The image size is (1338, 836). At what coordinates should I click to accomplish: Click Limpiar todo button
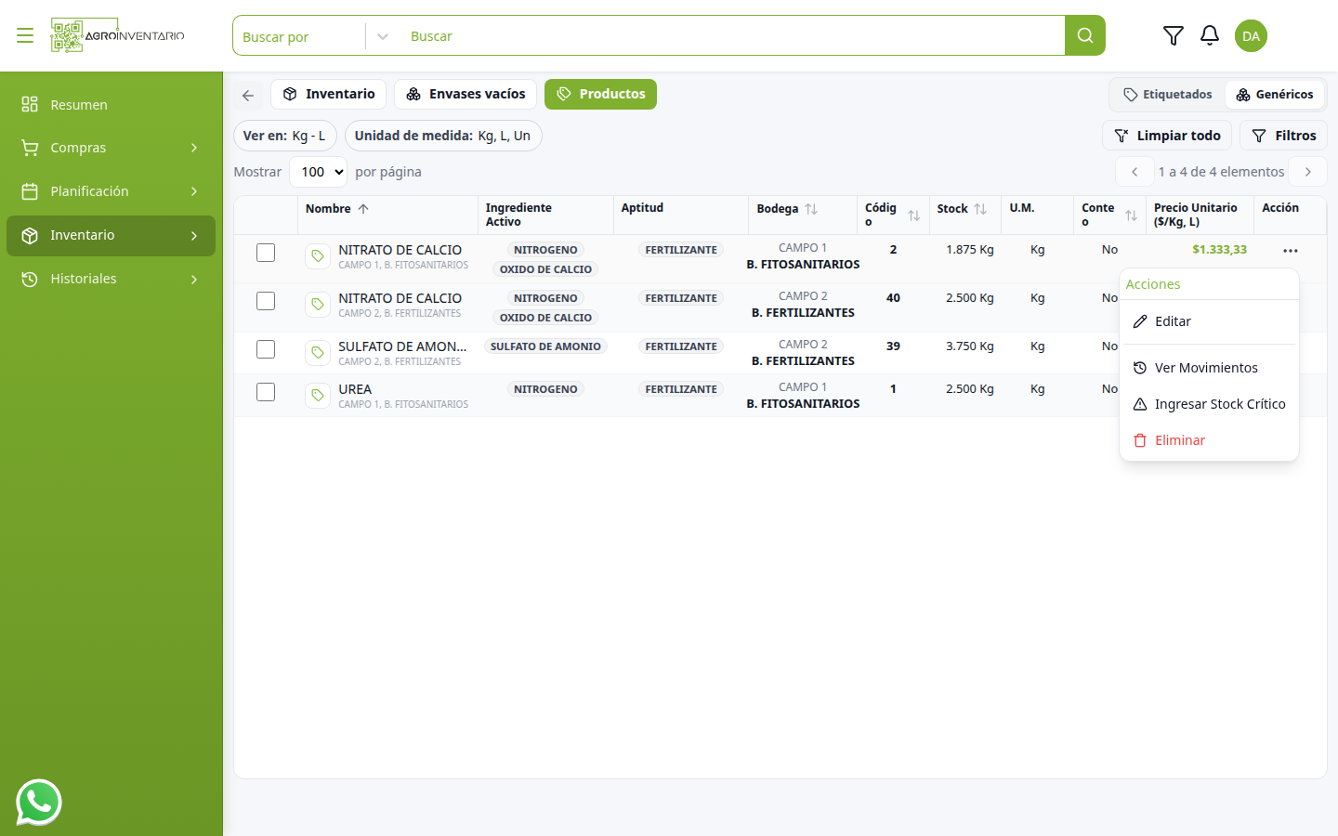(1167, 136)
